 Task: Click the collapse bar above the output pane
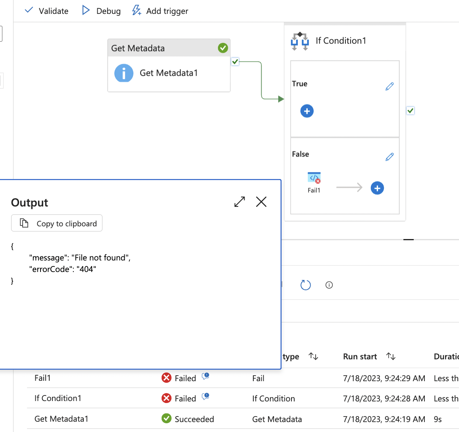[x=408, y=239]
